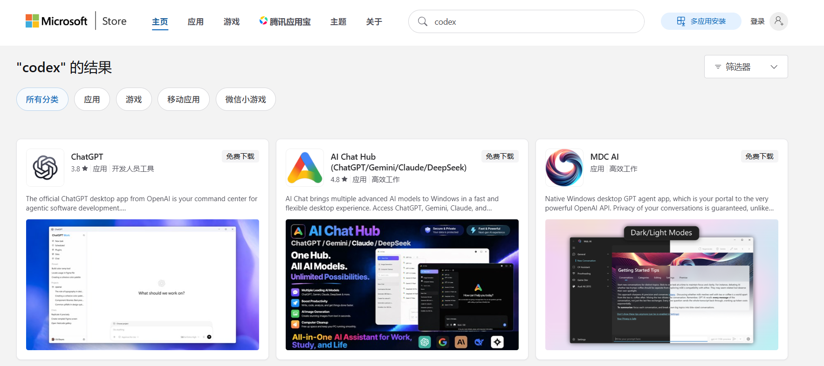This screenshot has height=366, width=824.
Task: Click the 4.8 star rating on AI Chat Hub
Action: point(339,179)
